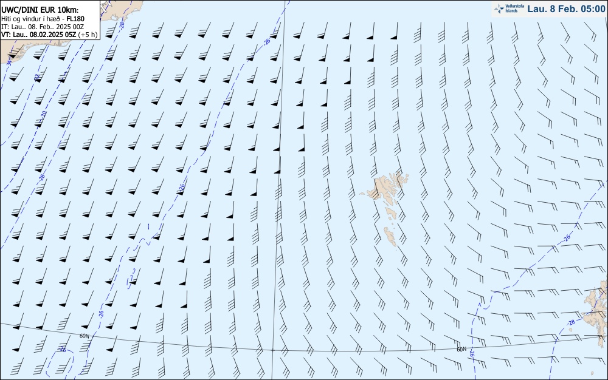608x380 pixels.
Task: Select the Lau. 8 Feb. 05:00 timestamp
Action: coord(566,9)
